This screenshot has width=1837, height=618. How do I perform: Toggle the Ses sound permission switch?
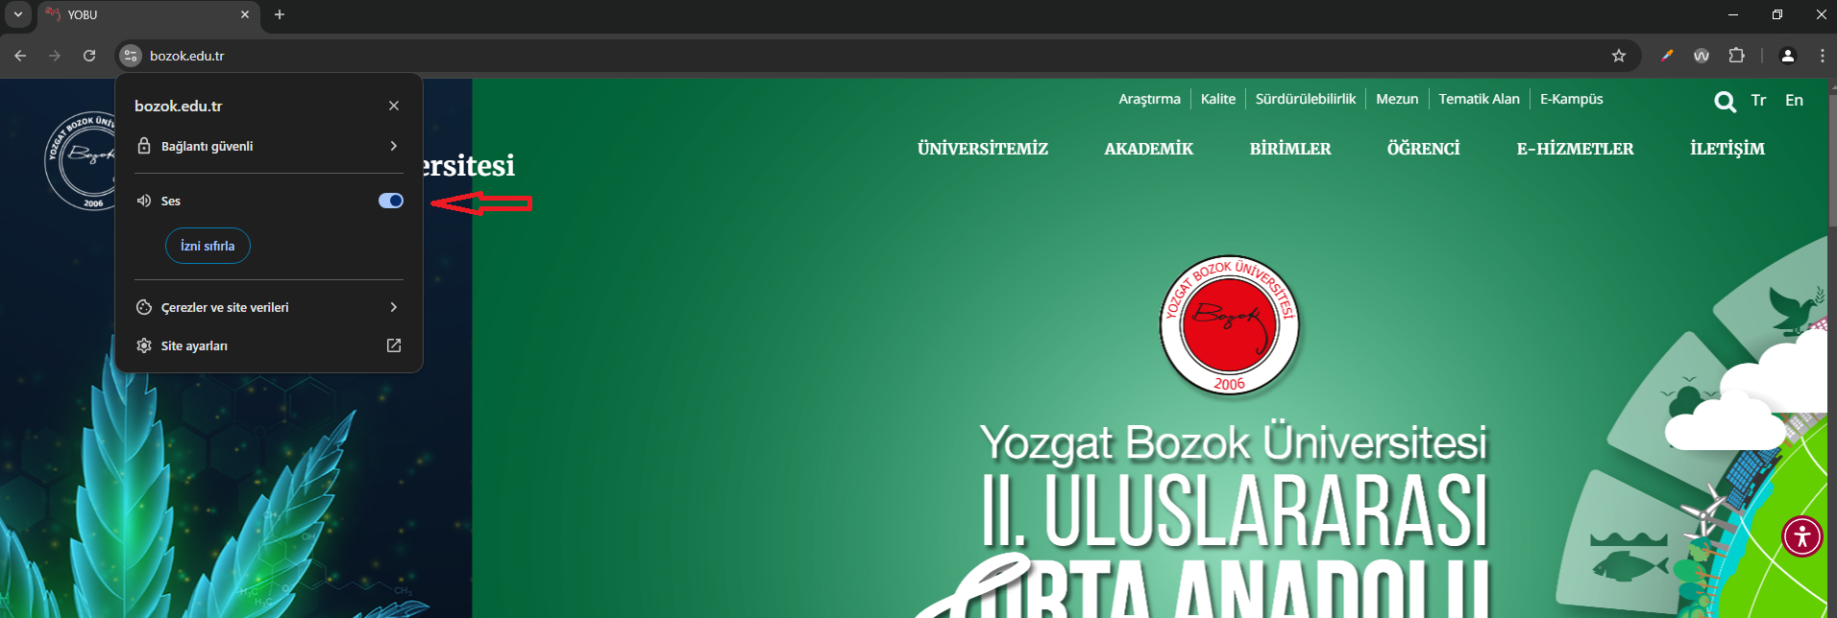[x=390, y=201]
